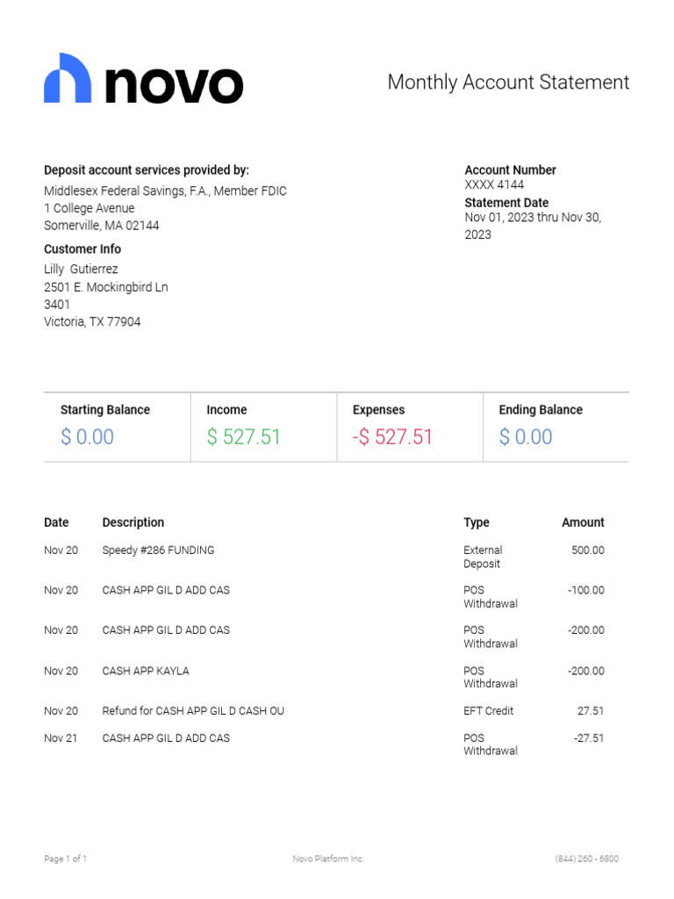Image resolution: width=674 pixels, height=899 pixels.
Task: Click the Description column header
Action: click(x=133, y=522)
